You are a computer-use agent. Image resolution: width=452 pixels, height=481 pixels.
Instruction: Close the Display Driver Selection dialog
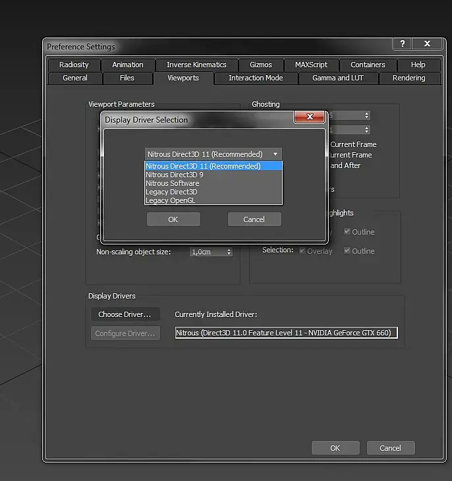(309, 117)
